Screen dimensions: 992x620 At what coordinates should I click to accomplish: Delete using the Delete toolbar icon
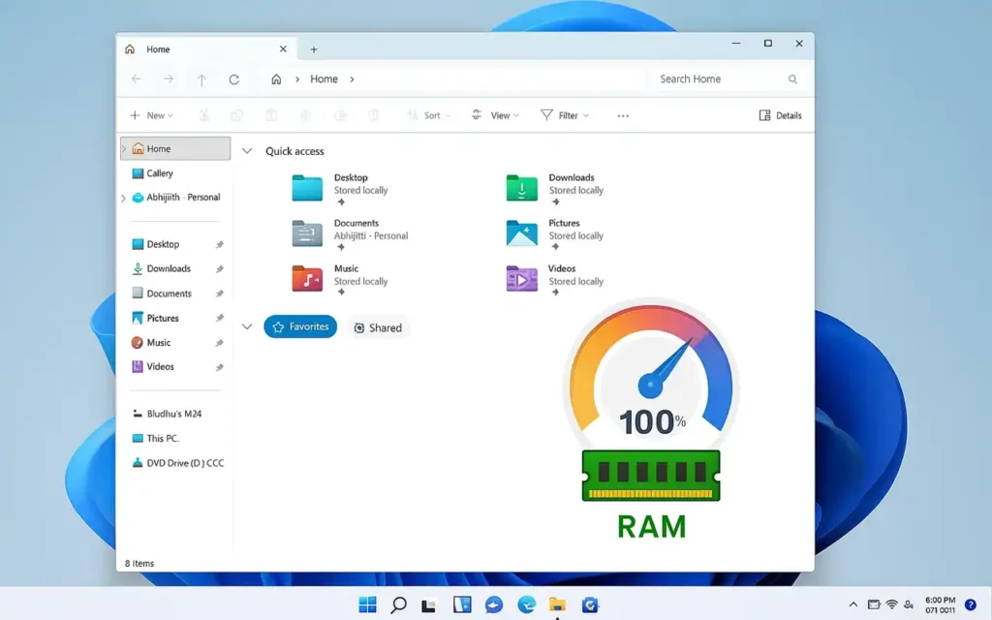point(372,114)
